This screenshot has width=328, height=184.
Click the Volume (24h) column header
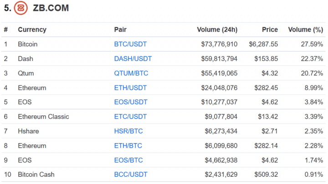pos(217,30)
